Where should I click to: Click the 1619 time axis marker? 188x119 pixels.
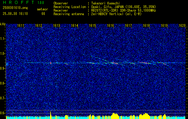164,26
